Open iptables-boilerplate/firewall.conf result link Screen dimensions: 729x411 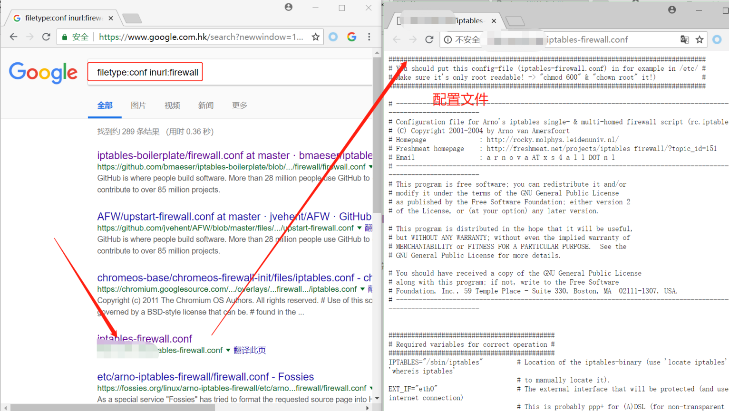[x=235, y=155]
